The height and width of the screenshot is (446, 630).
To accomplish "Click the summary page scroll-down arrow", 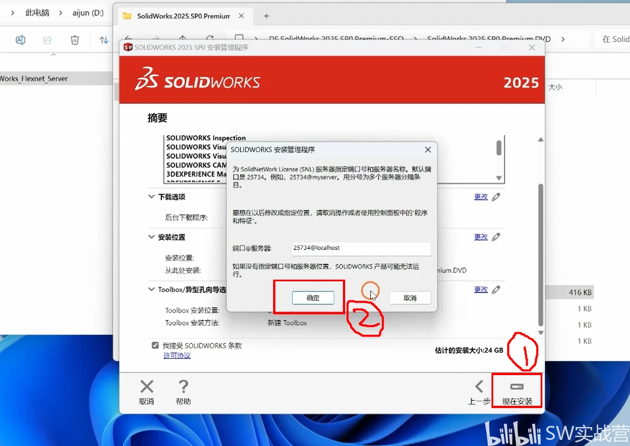I will 541,332.
